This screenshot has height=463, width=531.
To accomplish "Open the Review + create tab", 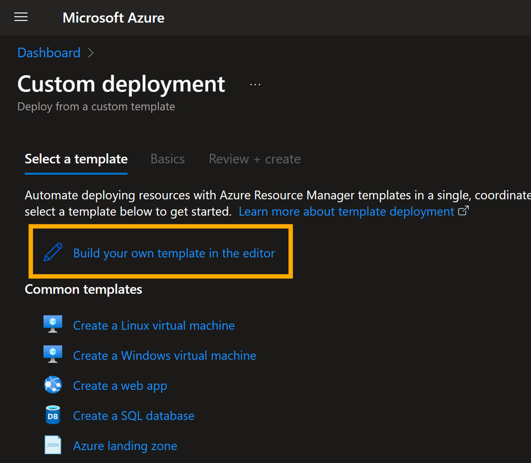I will 254,159.
